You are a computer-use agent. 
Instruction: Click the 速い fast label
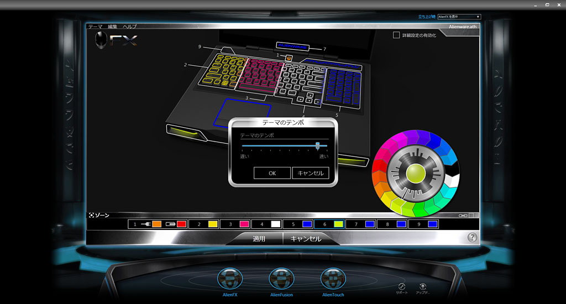(x=324, y=156)
